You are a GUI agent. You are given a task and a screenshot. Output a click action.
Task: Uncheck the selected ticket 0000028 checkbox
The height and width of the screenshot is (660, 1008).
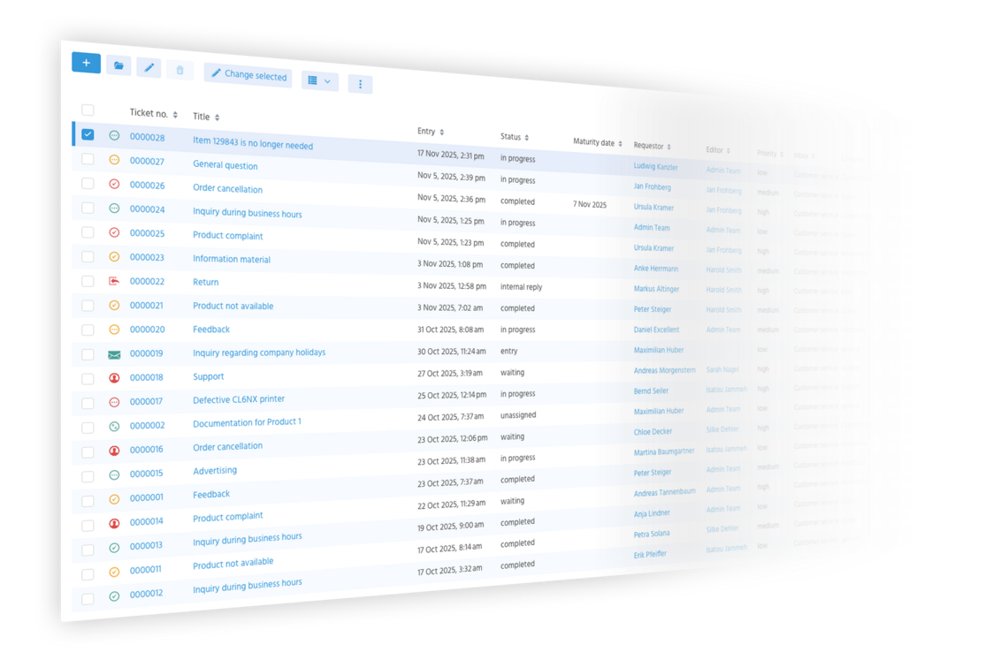[x=86, y=135]
